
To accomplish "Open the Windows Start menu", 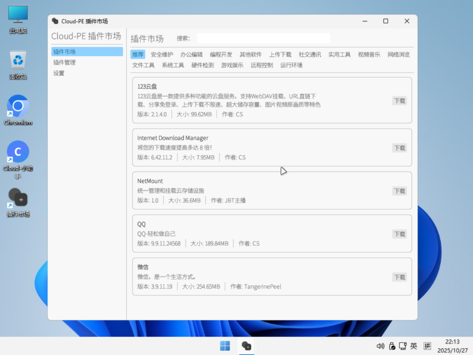I will pos(224,345).
